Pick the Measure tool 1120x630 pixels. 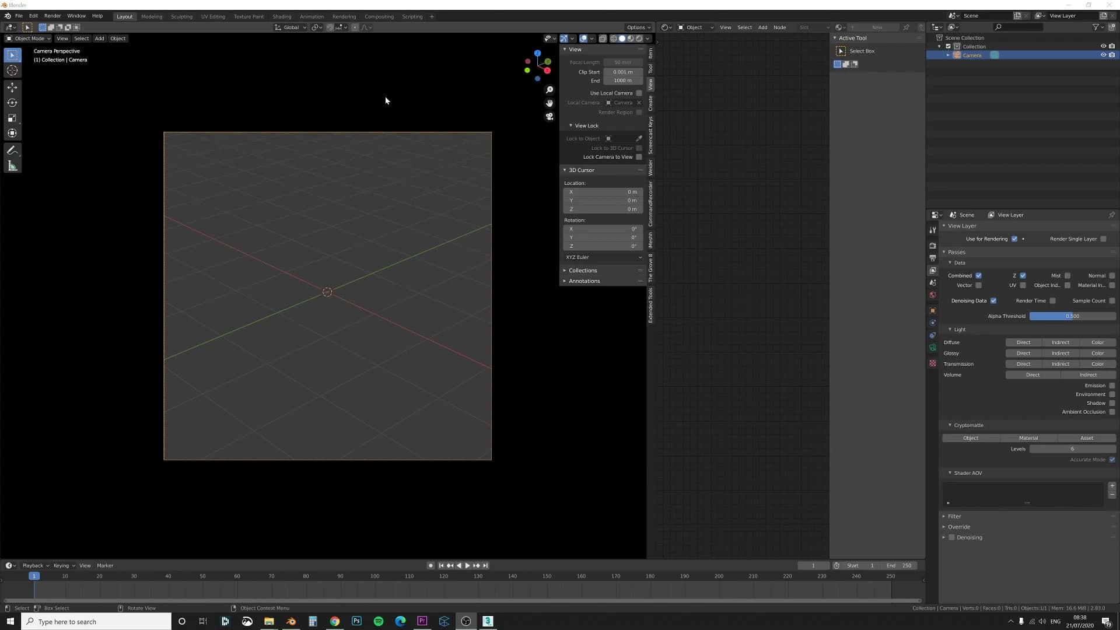click(x=12, y=166)
